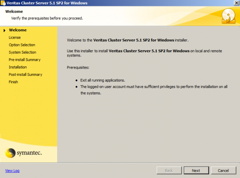
Task: Click the Symantec logo
Action: (23, 153)
